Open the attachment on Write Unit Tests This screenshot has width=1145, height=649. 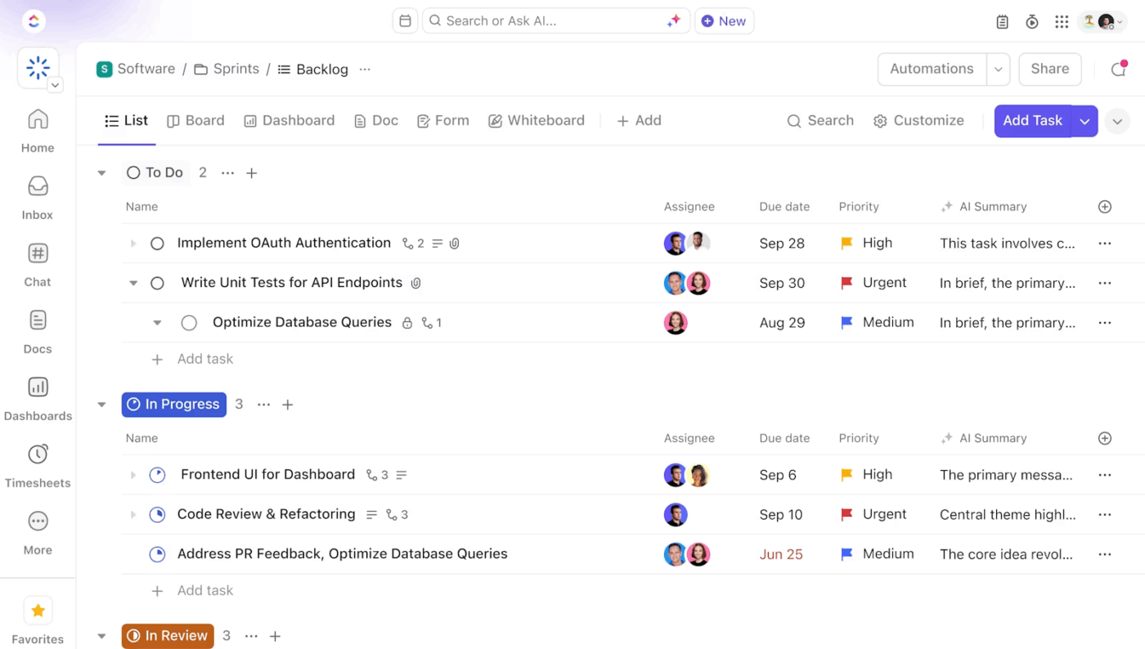click(x=416, y=283)
